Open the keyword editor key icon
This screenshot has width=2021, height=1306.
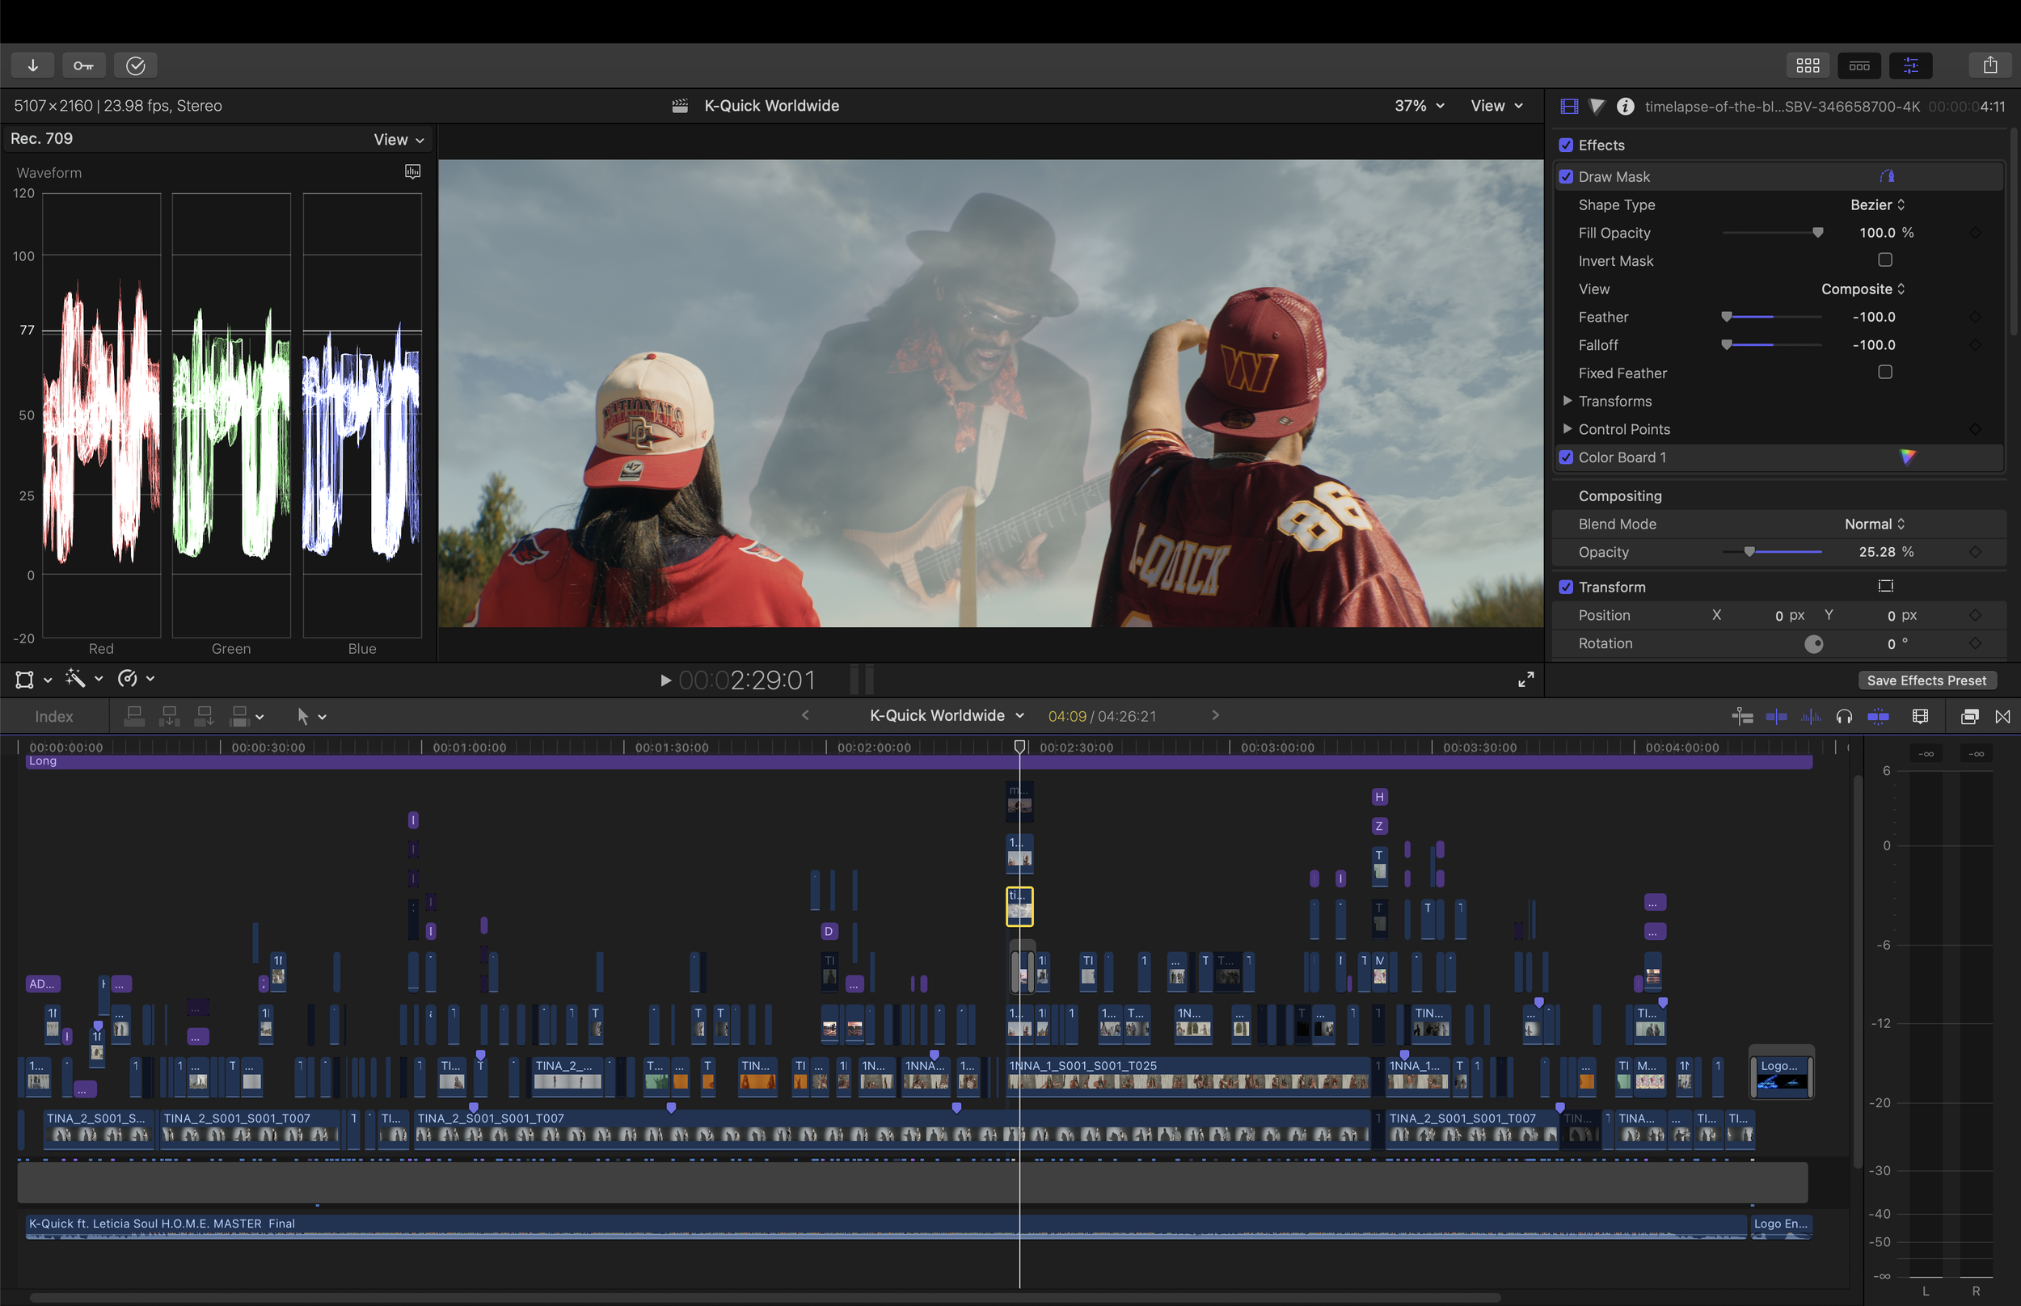point(83,65)
